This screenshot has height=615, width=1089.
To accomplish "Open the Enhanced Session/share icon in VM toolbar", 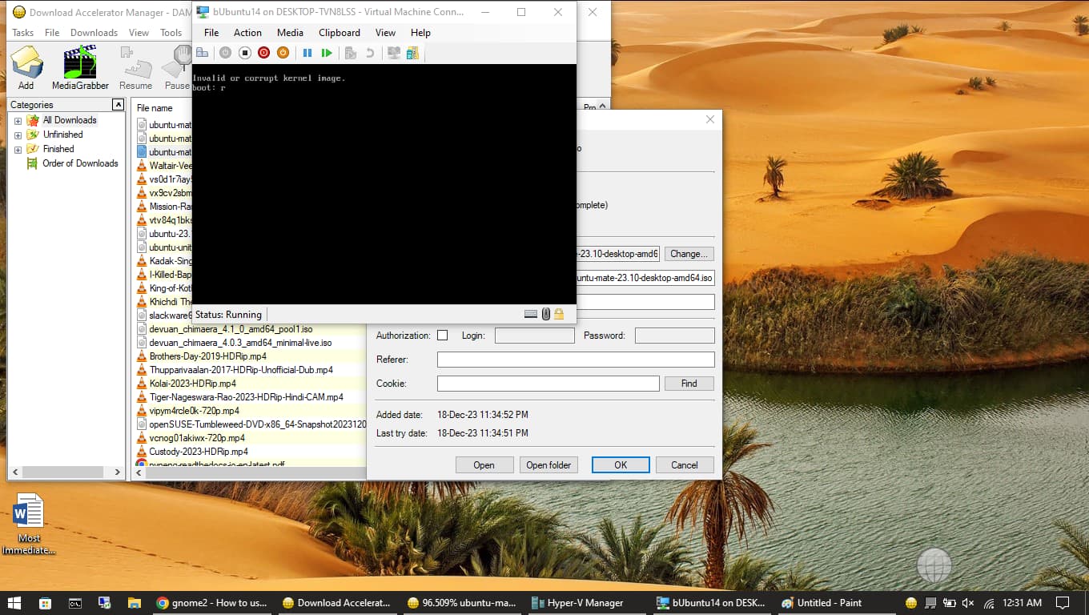I will click(412, 53).
